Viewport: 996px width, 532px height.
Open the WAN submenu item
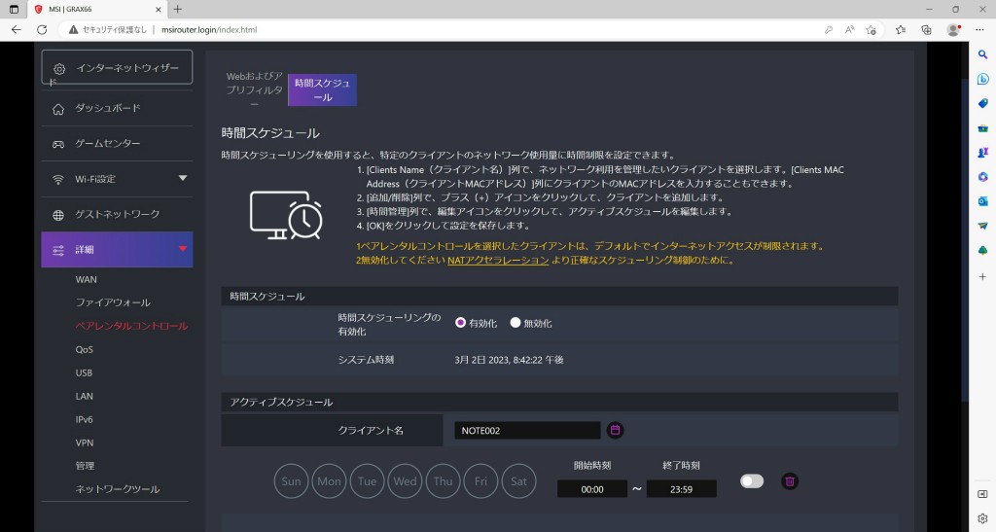tap(87, 279)
